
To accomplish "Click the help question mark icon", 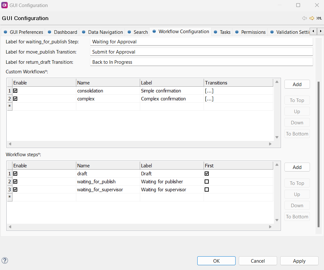I will [5, 260].
